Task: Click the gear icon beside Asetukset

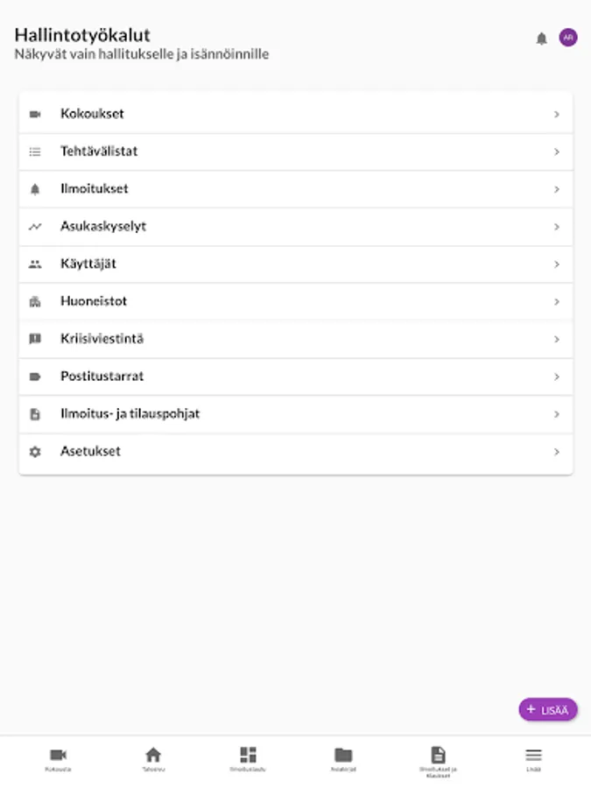Action: click(35, 452)
